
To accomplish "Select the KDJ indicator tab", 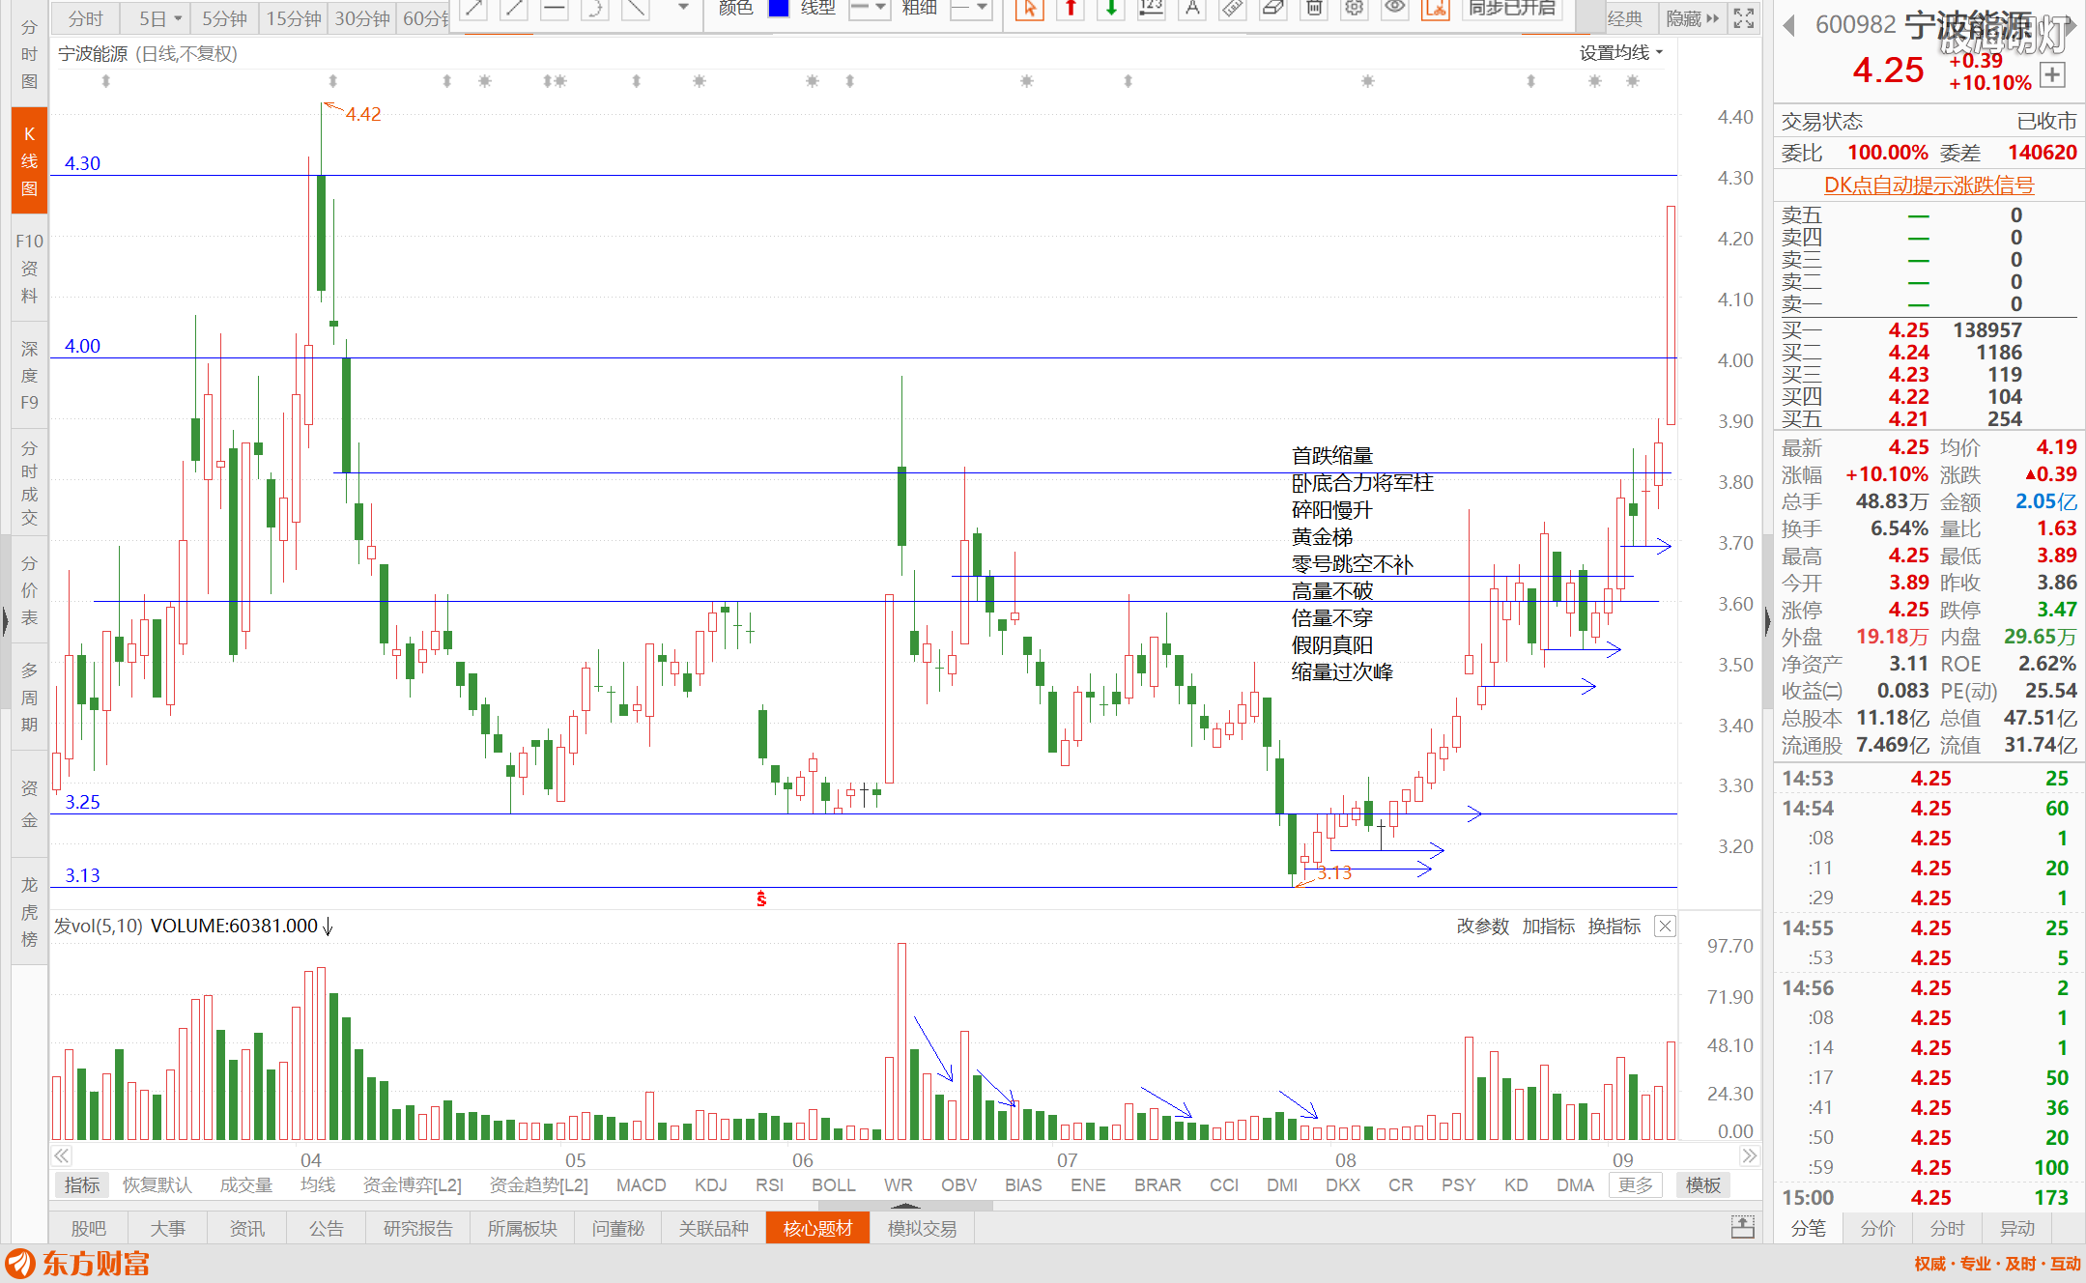I will click(x=710, y=1184).
